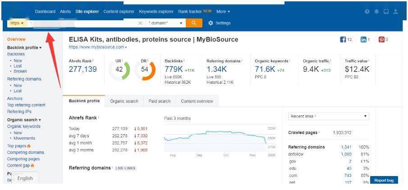408x190 pixels.
Task: Click the https://www.mybiosource.com link
Action: 96,47
